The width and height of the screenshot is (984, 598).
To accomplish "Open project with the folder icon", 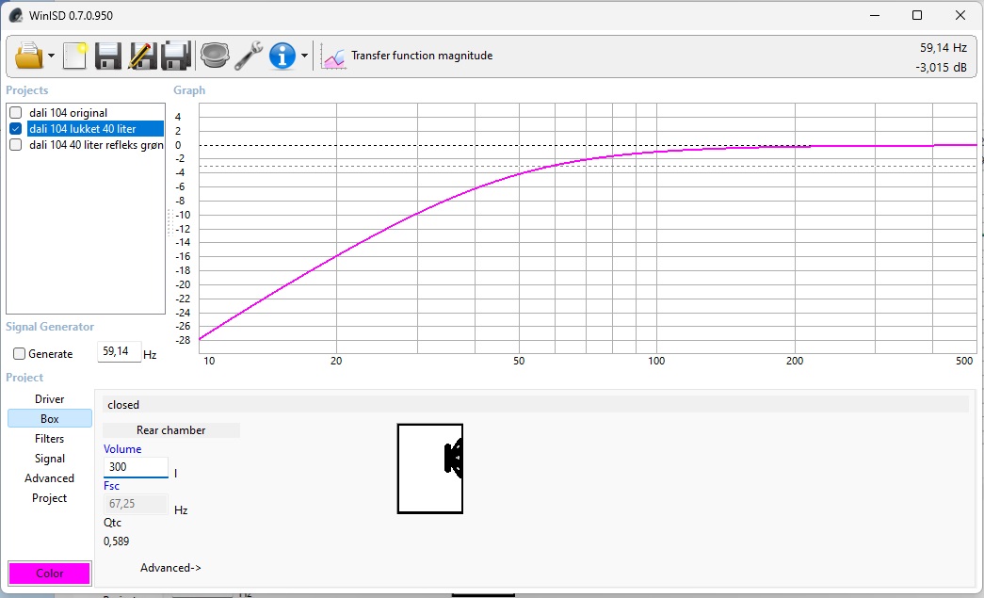I will [29, 56].
